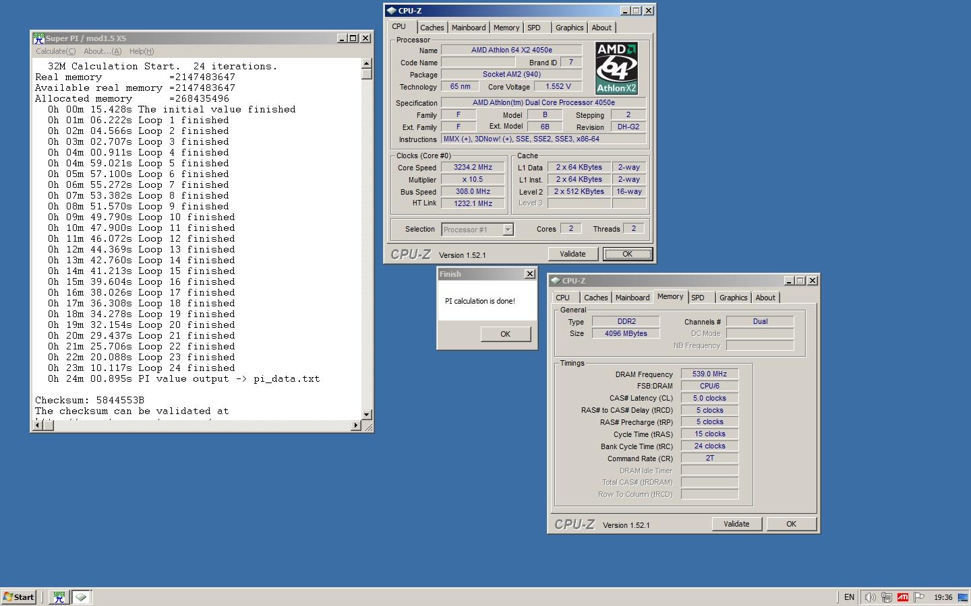The width and height of the screenshot is (971, 606).
Task: Select Graphics tab in lower CPU-Z window
Action: (x=734, y=298)
